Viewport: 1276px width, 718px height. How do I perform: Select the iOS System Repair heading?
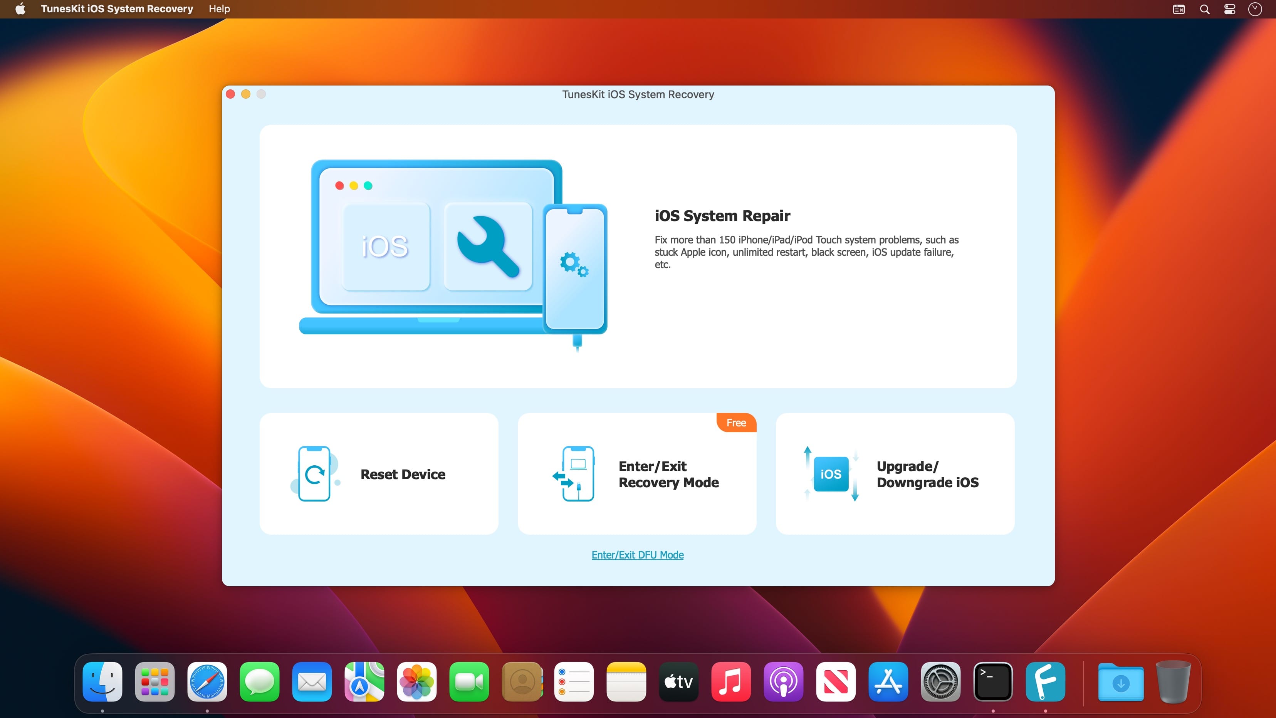(x=722, y=216)
